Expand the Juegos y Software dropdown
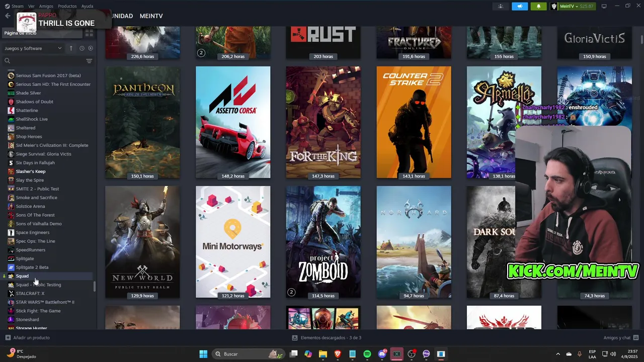Image resolution: width=644 pixels, height=362 pixels. tap(33, 48)
